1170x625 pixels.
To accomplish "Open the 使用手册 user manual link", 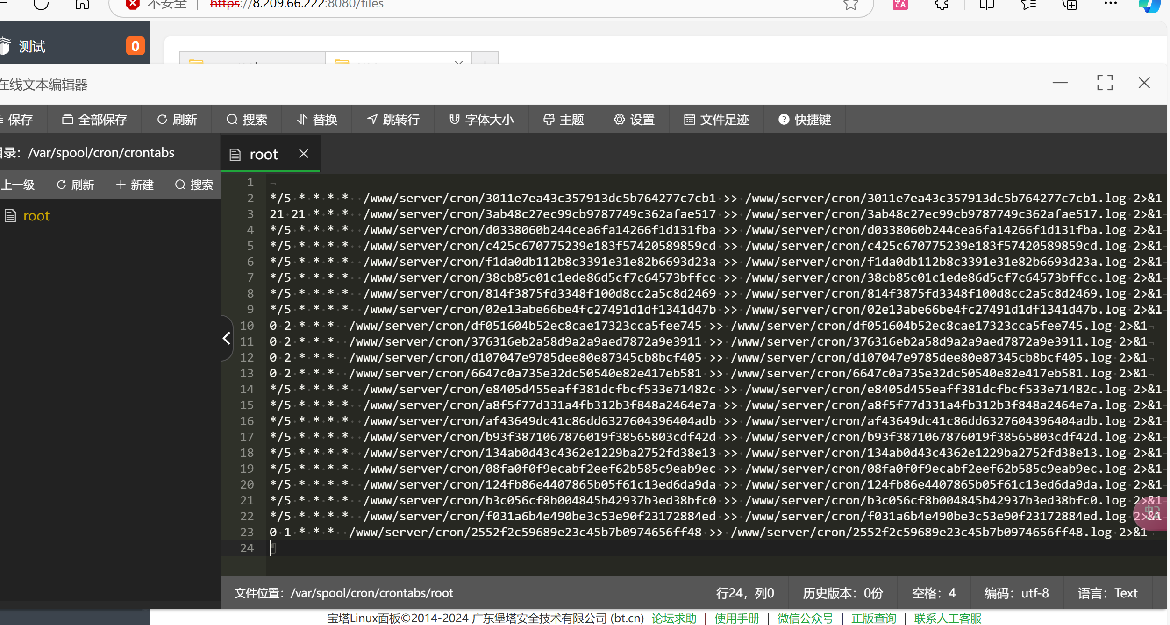I will click(x=737, y=618).
